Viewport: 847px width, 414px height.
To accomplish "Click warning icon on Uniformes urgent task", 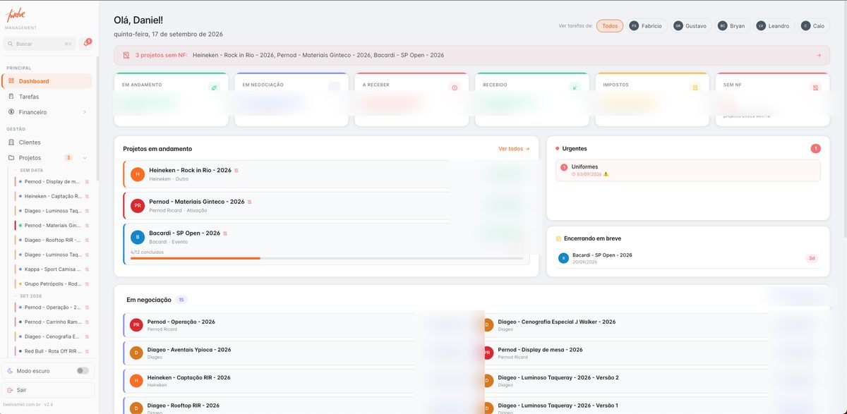I will point(606,174).
